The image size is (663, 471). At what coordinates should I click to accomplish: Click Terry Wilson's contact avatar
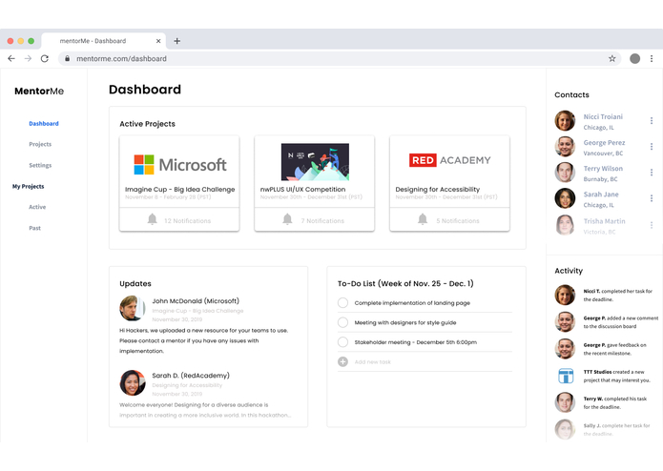[565, 173]
